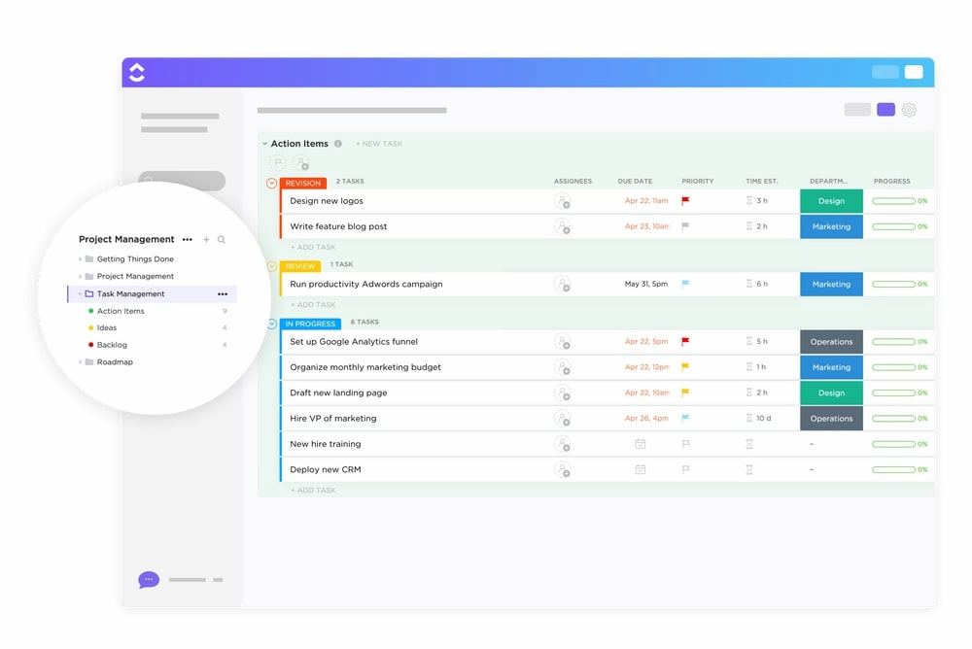
Task: Click NEW TASK at the top
Action: coord(378,143)
